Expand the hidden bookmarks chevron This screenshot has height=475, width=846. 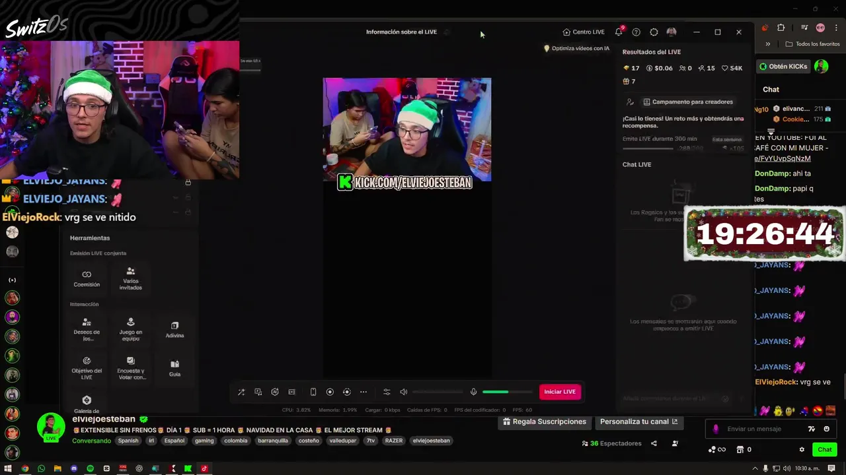(768, 44)
